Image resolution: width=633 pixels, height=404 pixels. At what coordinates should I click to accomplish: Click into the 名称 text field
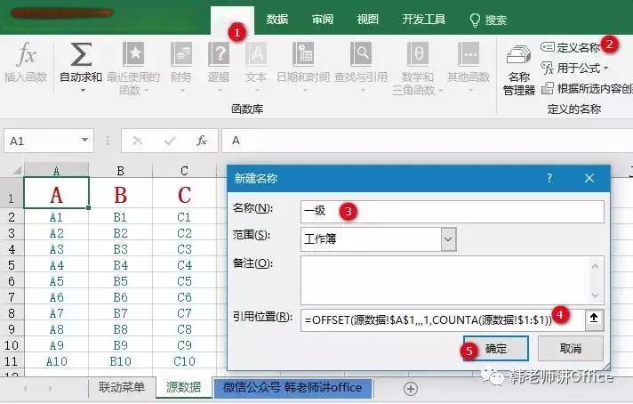(x=452, y=211)
